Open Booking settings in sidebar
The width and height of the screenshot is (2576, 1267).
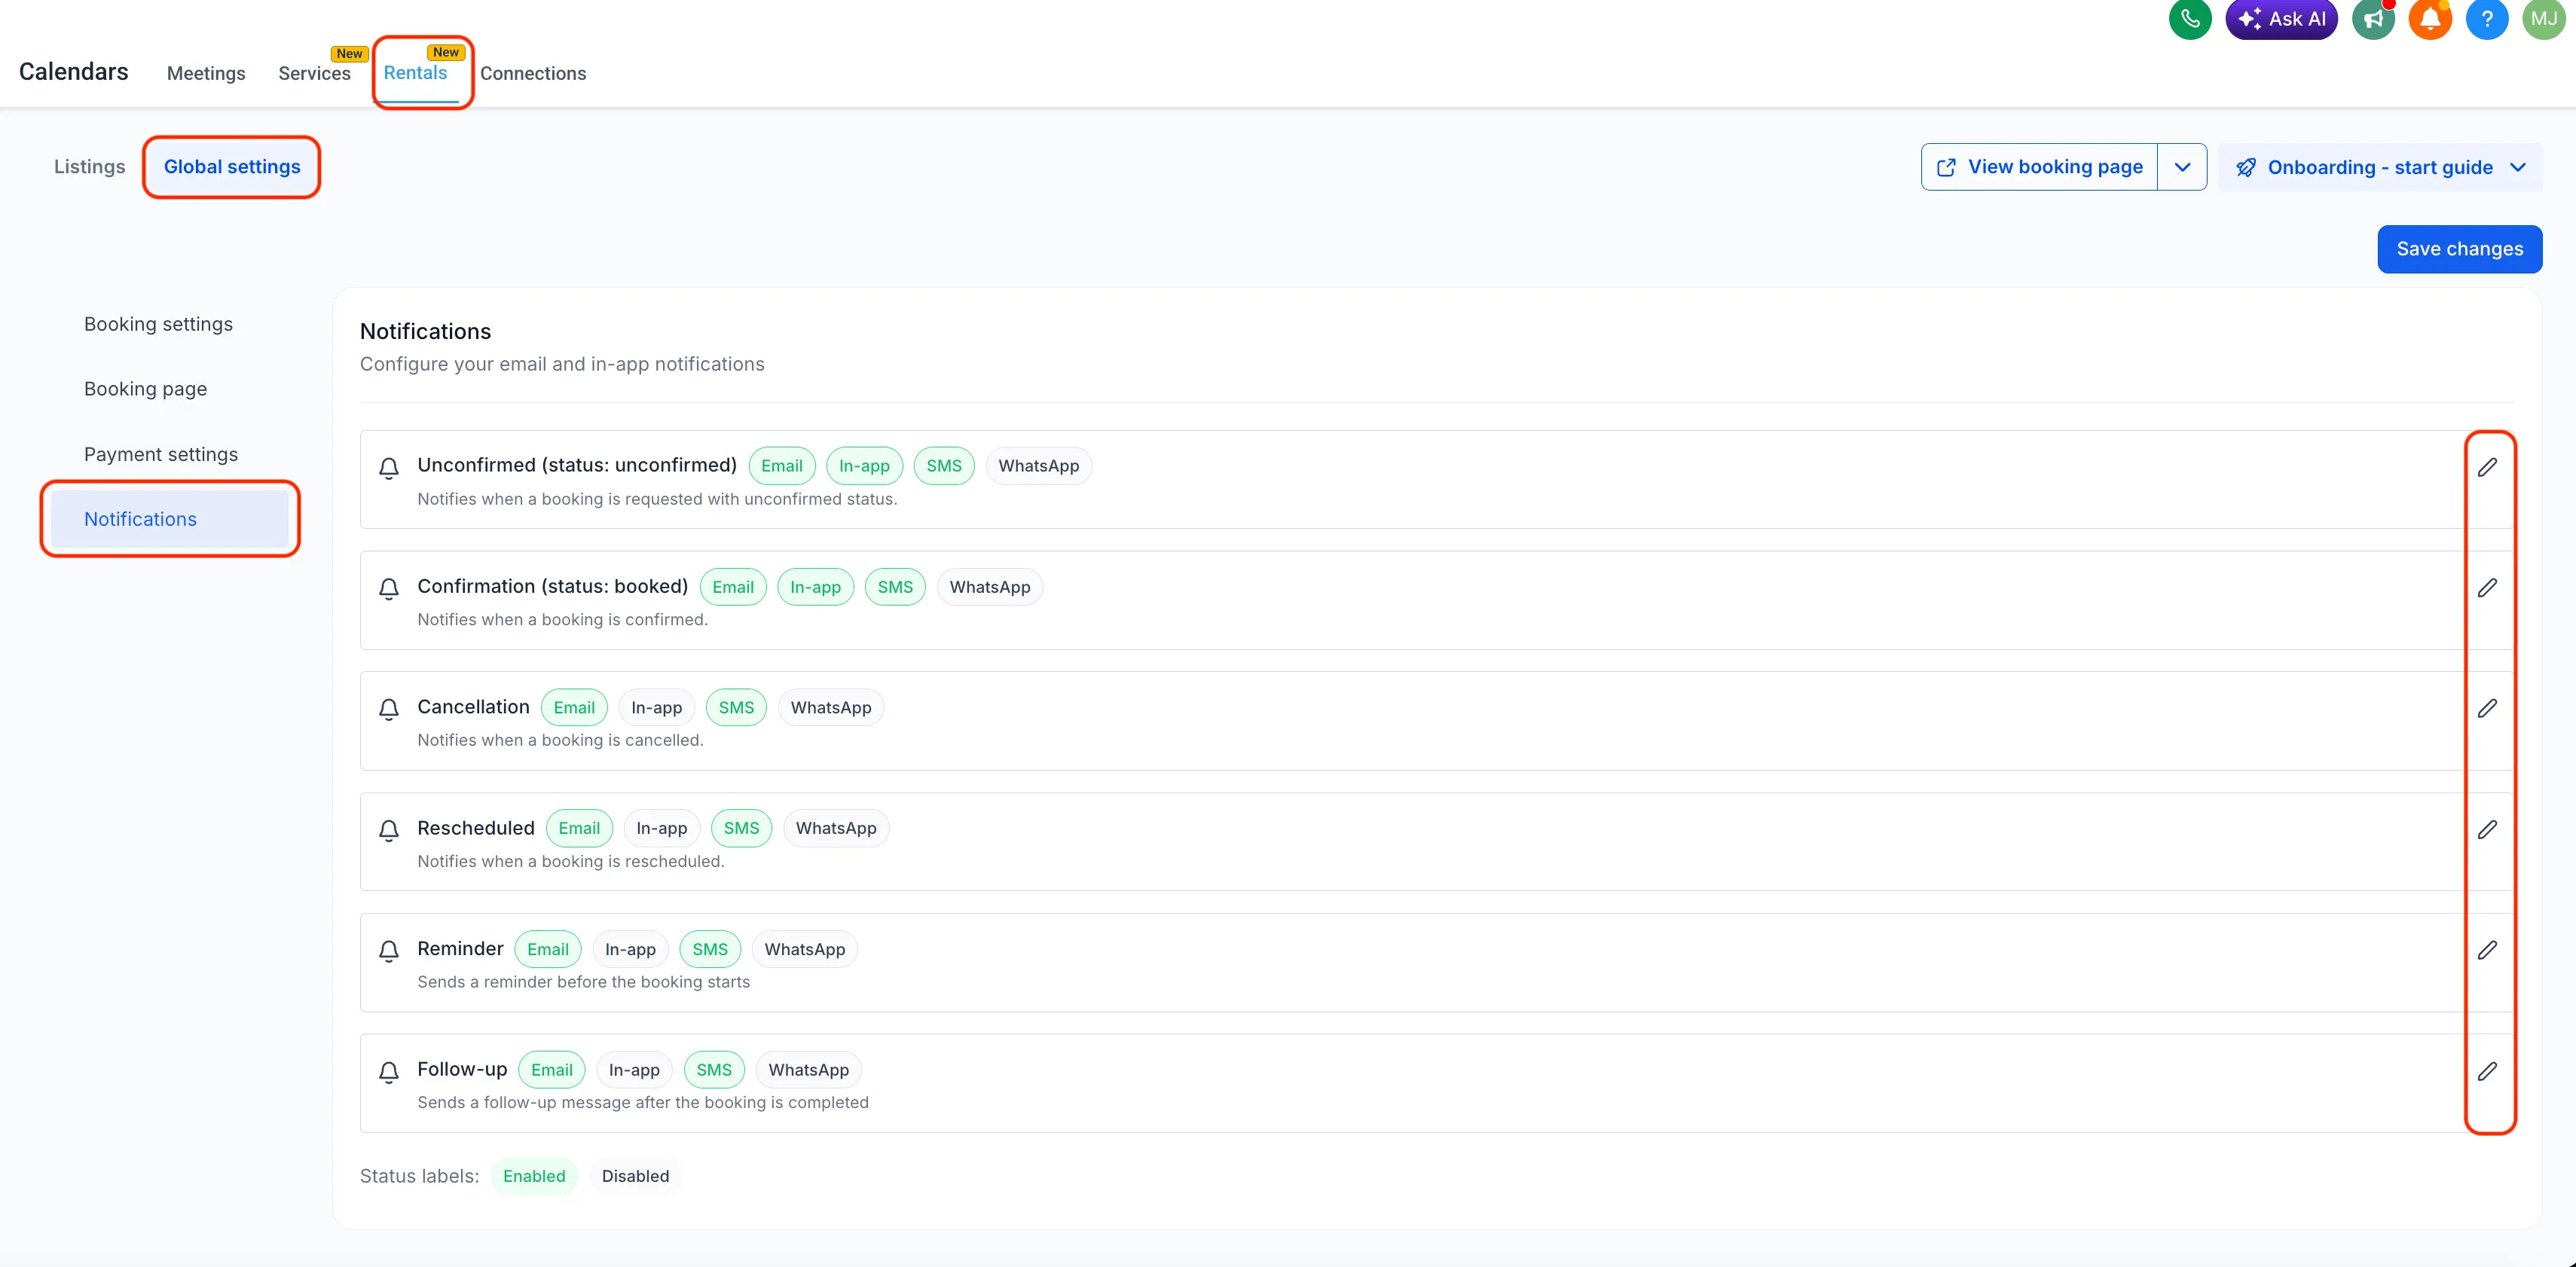coord(158,324)
